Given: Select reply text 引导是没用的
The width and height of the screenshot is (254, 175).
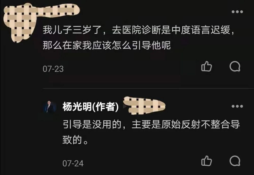Looking at the screenshot, I should [x=92, y=124].
